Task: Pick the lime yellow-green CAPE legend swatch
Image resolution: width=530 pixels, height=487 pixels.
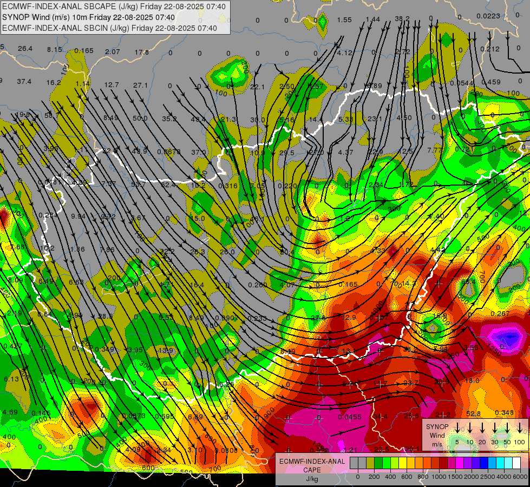Action: tap(395, 463)
